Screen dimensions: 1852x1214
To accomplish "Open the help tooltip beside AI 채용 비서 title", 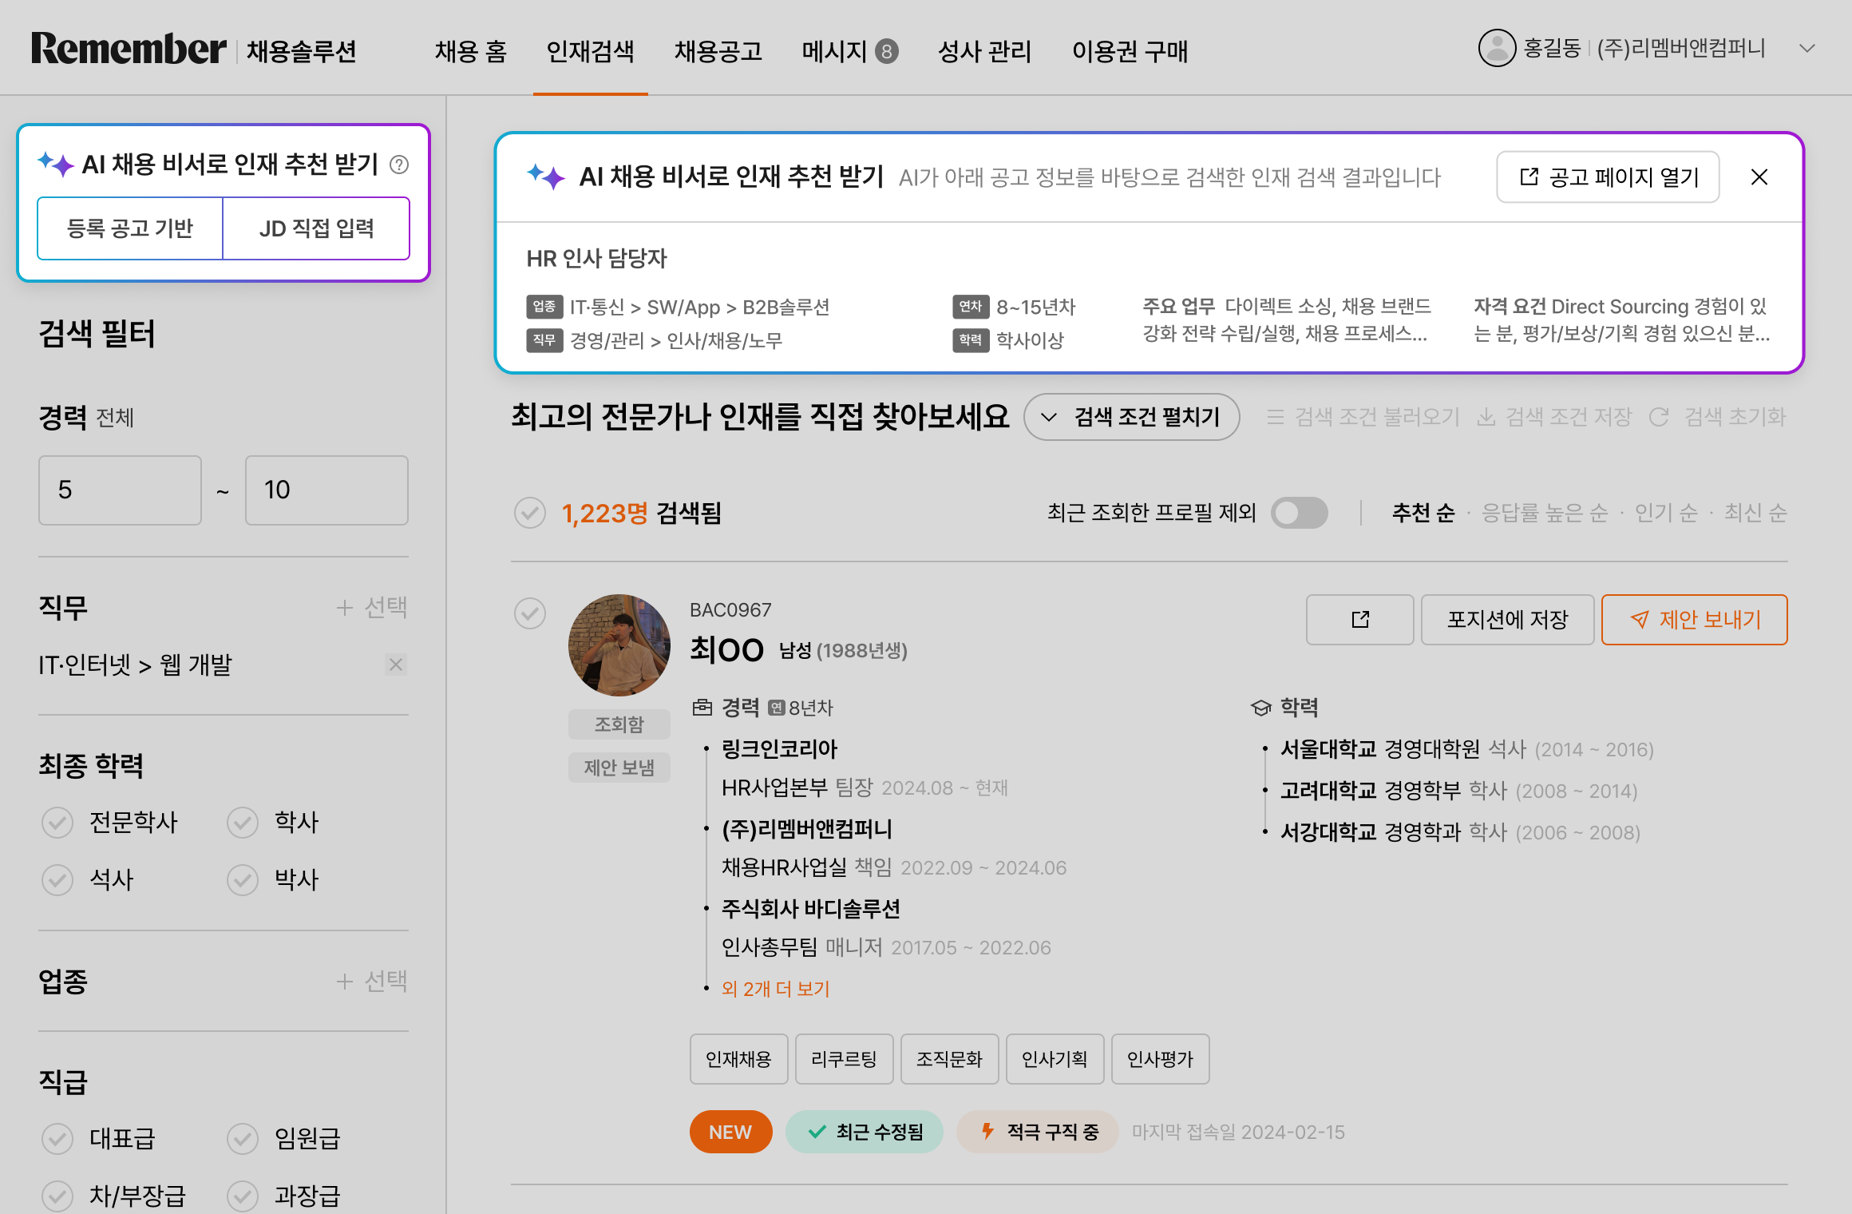I will 401,165.
